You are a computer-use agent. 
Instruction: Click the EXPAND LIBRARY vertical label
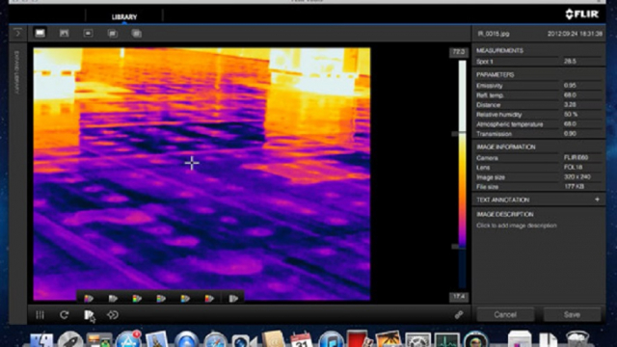[x=17, y=72]
